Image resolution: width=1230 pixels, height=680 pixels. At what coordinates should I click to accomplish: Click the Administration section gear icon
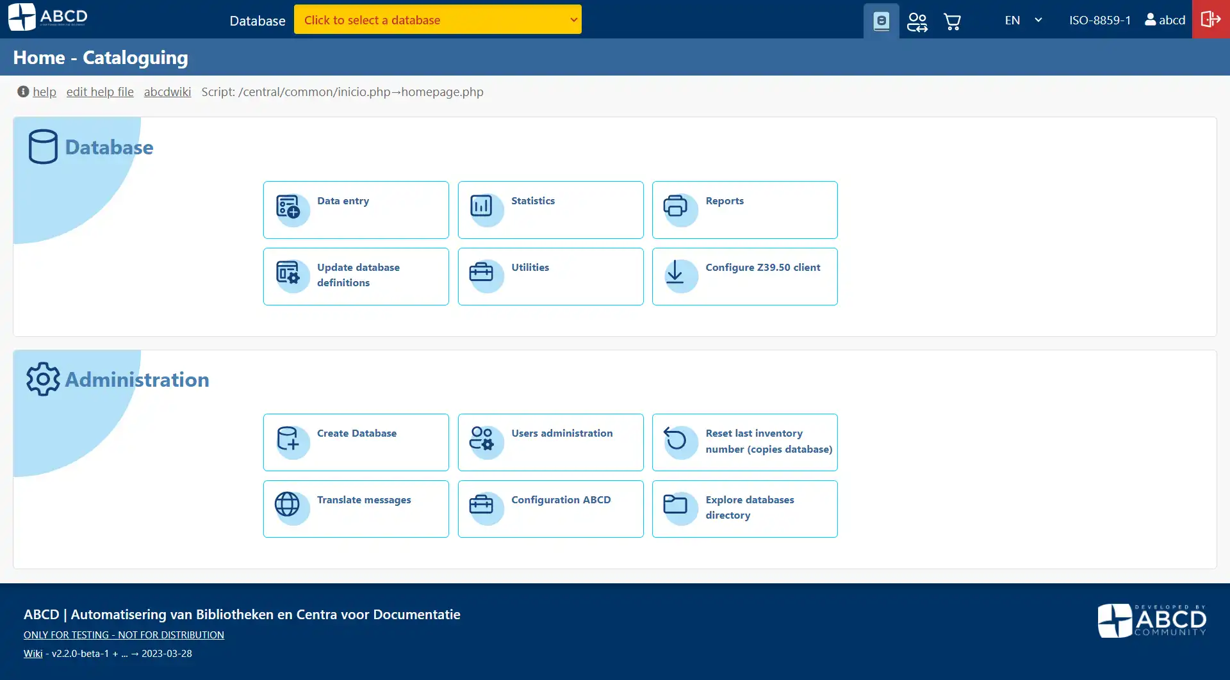pyautogui.click(x=43, y=379)
